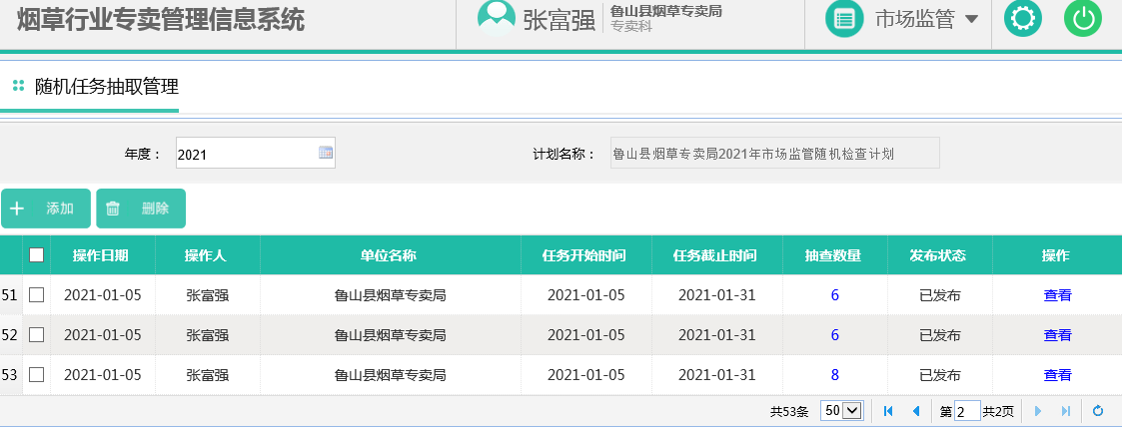Viewport: 1122px width, 427px height.
Task: Click 查看 link in row 51
Action: point(1058,295)
